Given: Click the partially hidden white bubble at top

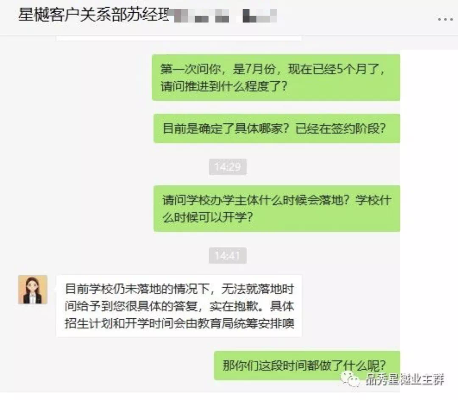Looking at the screenshot, I should point(179,38).
